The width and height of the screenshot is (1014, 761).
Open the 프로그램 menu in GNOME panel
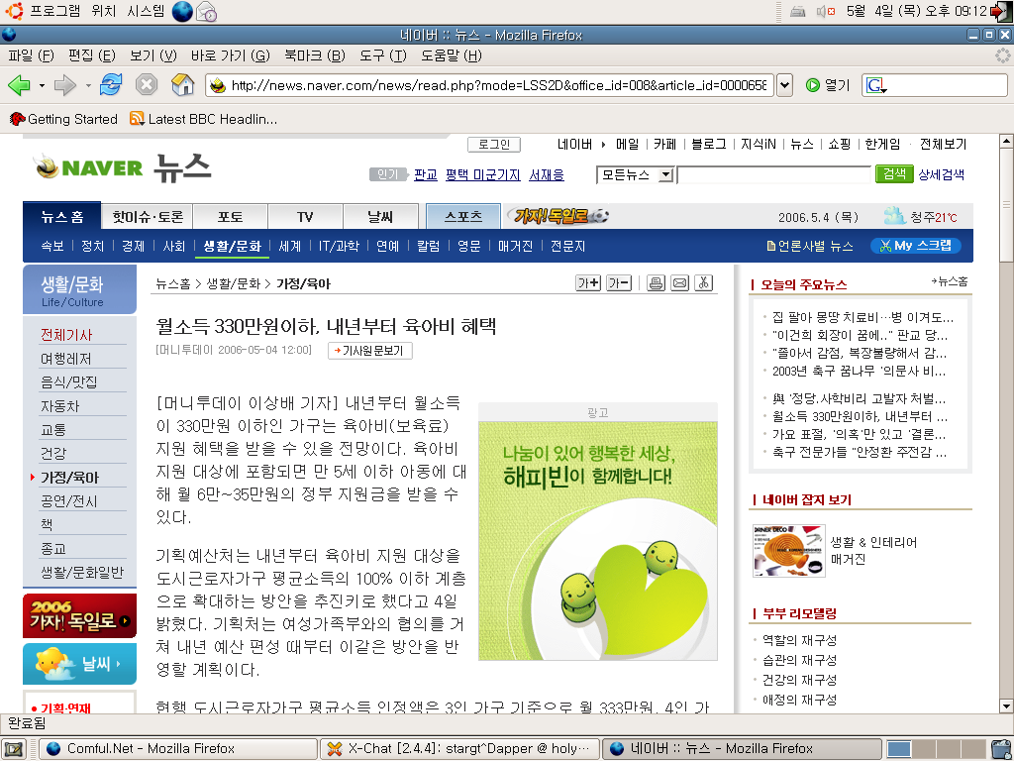point(55,11)
